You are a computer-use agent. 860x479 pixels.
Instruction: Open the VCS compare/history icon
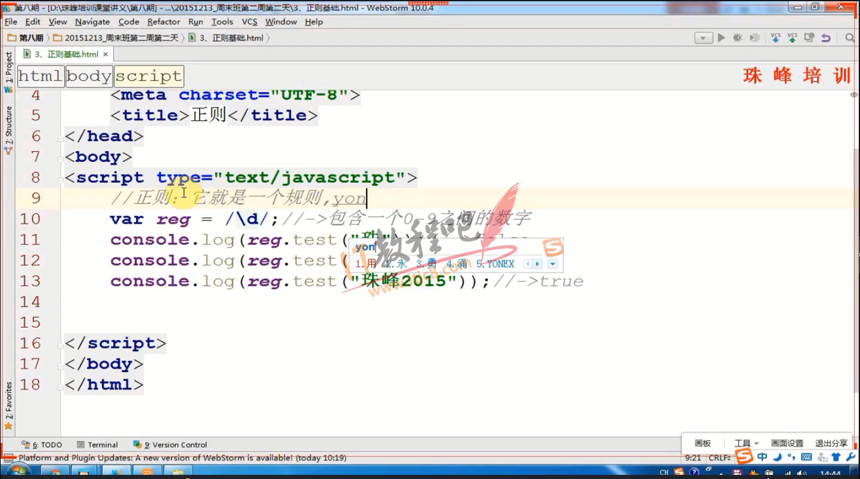(x=809, y=38)
